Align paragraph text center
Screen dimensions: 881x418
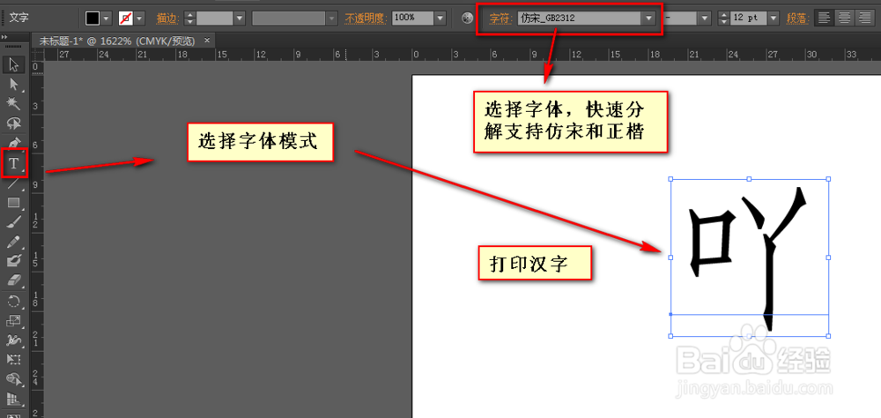click(x=843, y=18)
